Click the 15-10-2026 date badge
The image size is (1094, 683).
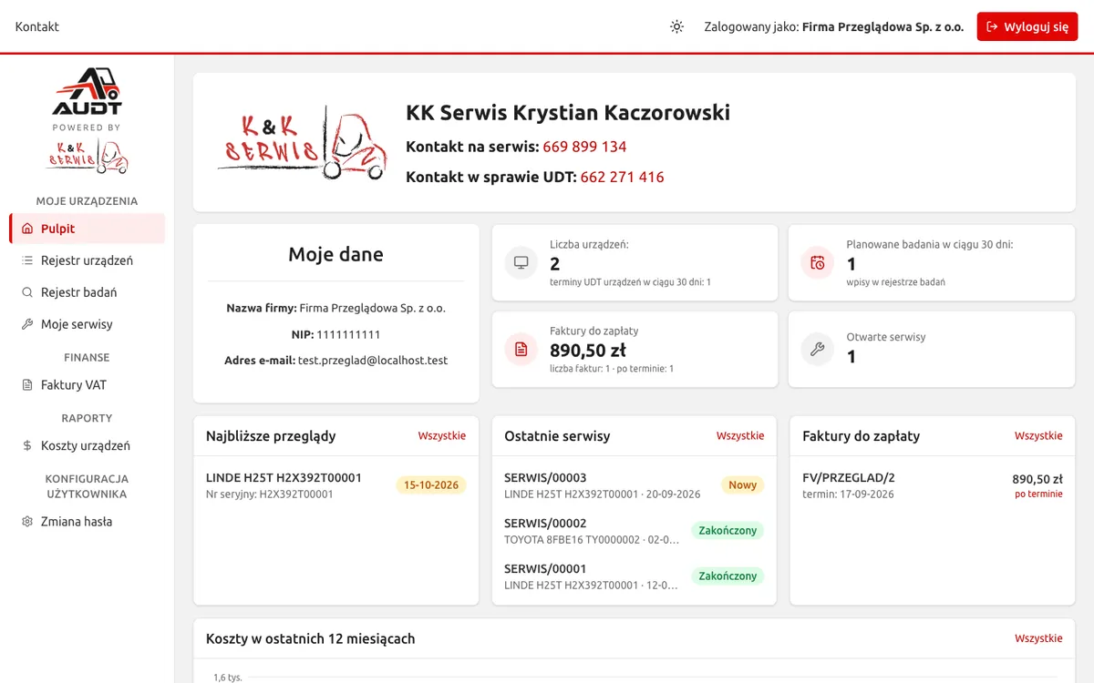[x=431, y=485]
